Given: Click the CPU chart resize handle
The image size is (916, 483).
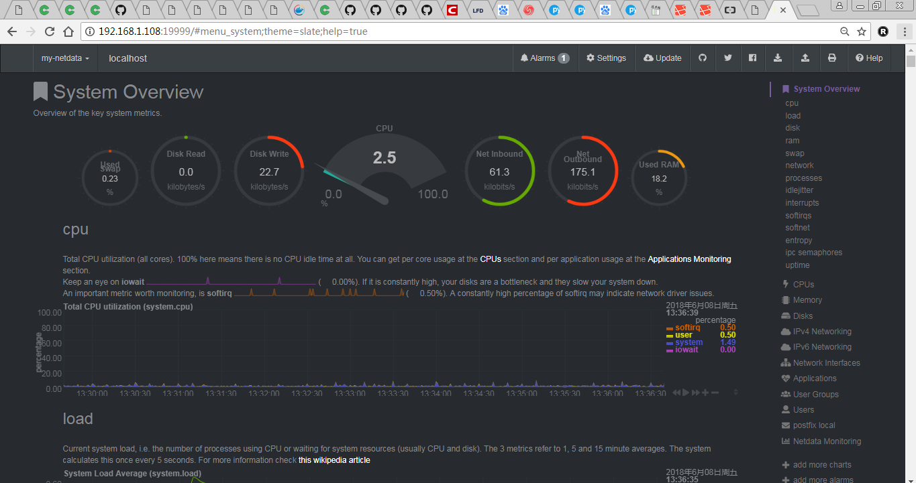Looking at the screenshot, I should (736, 392).
